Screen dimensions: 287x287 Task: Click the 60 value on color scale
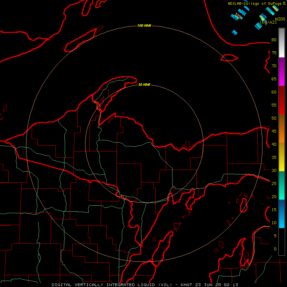point(274,92)
